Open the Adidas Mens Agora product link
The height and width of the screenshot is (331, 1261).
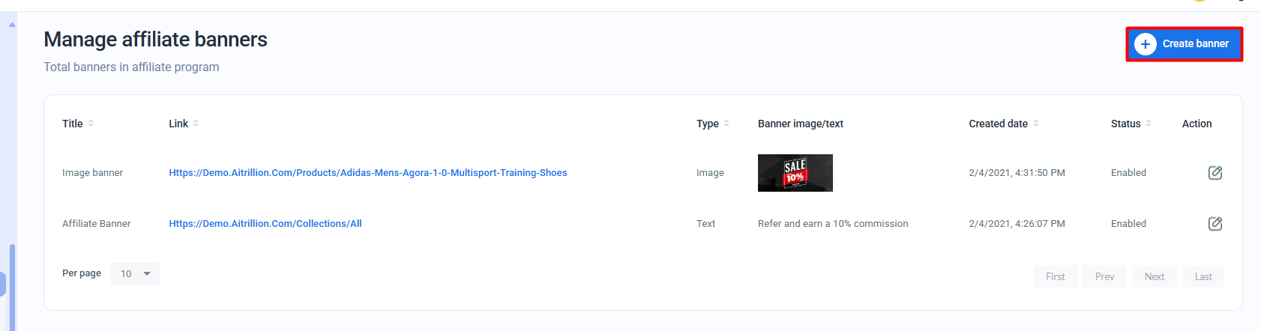point(367,173)
